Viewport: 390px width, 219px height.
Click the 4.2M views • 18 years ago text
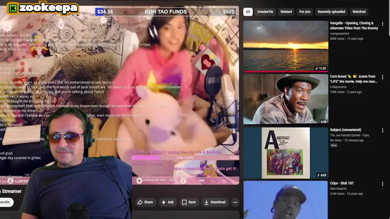click(346, 193)
